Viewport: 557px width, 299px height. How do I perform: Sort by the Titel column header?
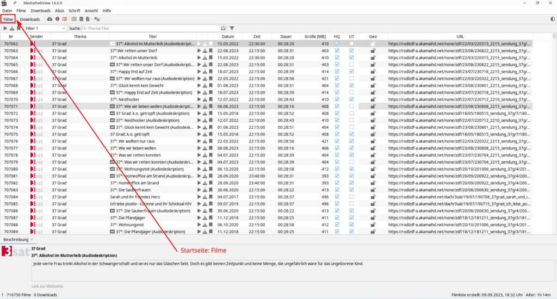[152, 36]
